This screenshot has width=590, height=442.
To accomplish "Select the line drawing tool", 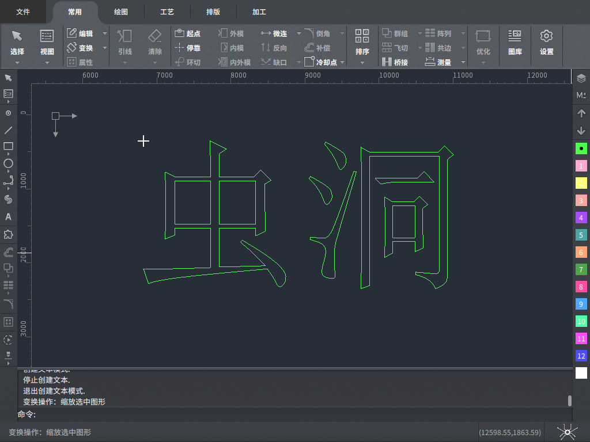I will [8, 130].
